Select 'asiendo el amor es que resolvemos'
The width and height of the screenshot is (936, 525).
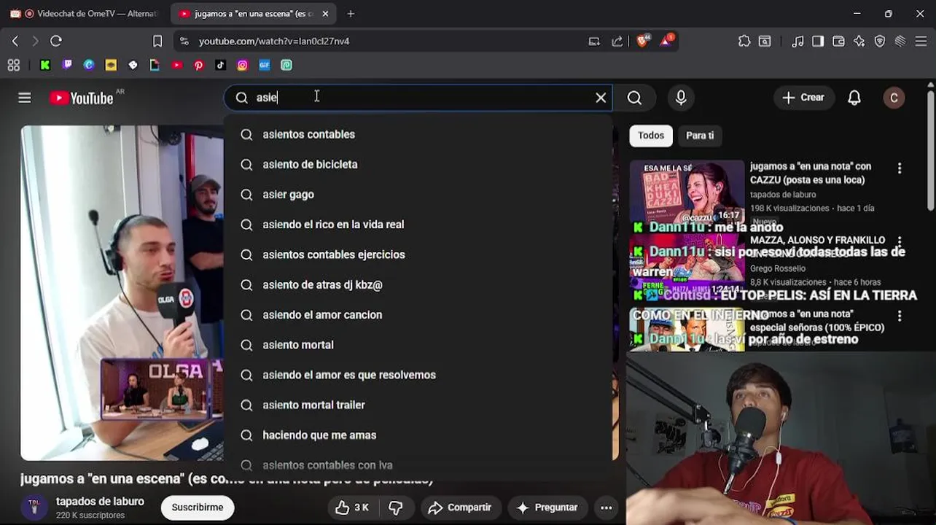[x=418, y=375]
